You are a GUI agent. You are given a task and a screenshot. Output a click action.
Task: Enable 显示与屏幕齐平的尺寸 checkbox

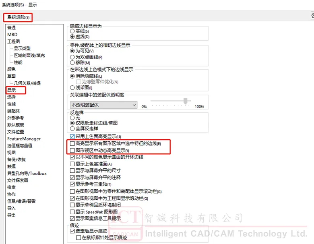click(72, 171)
